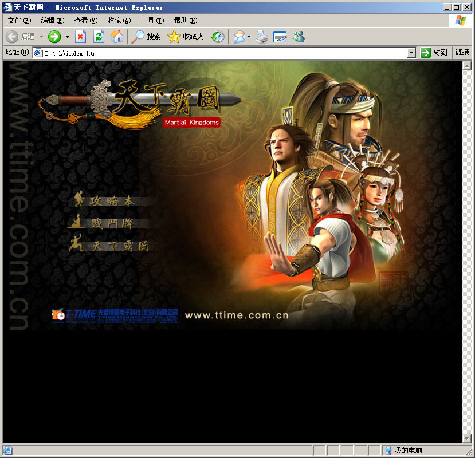Click the Links (链接) toolbar label

[x=462, y=52]
